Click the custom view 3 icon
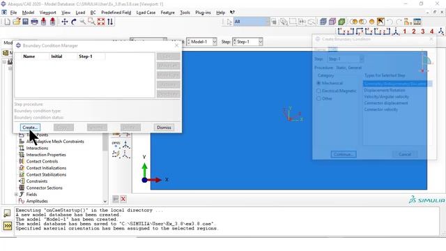This screenshot has height=251, width=446. point(423,31)
